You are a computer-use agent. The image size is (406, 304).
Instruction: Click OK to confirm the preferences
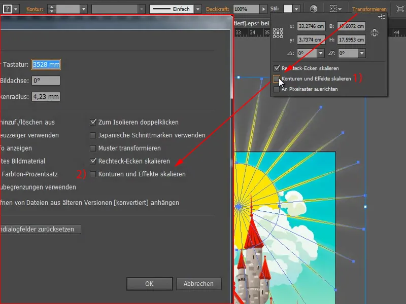(x=149, y=284)
